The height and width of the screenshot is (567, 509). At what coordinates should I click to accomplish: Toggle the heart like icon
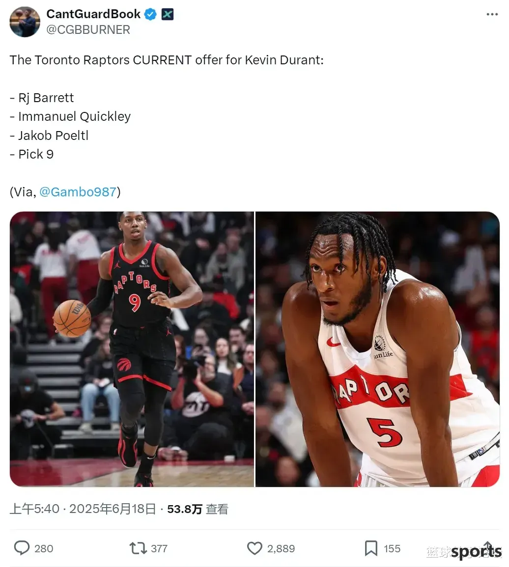tap(254, 548)
